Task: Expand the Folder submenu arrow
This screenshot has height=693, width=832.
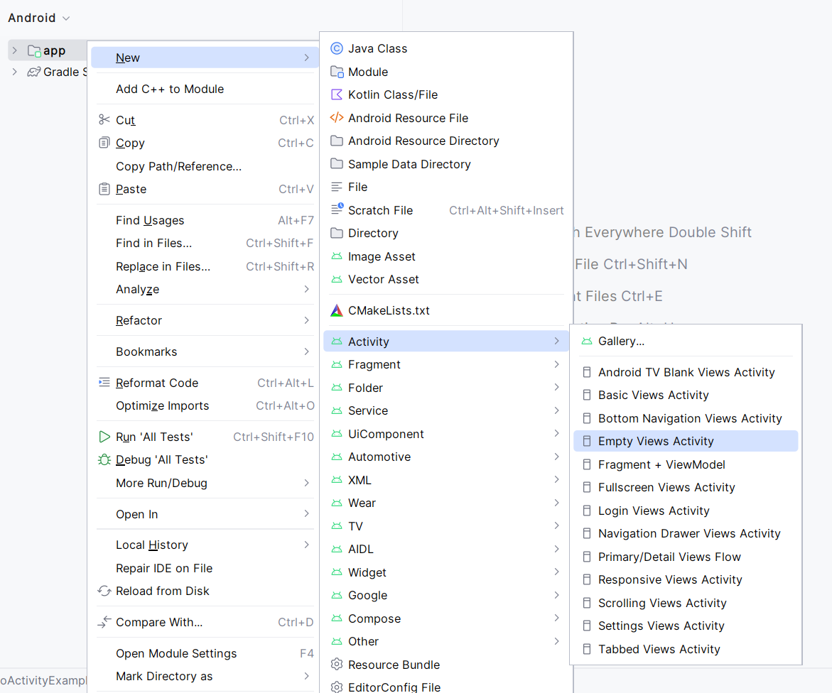Action: [x=556, y=387]
